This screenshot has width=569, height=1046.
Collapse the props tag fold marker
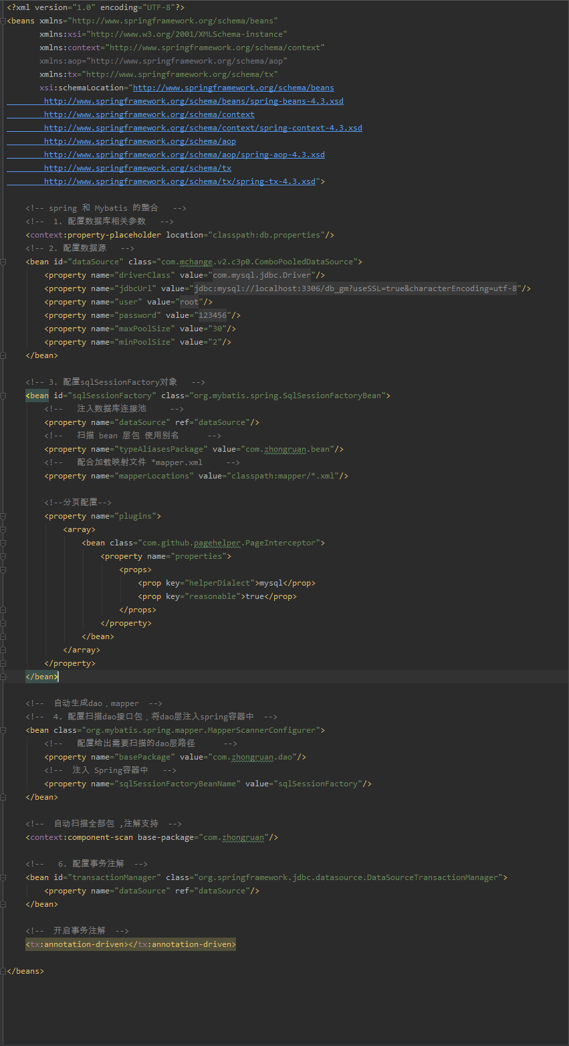click(3, 570)
